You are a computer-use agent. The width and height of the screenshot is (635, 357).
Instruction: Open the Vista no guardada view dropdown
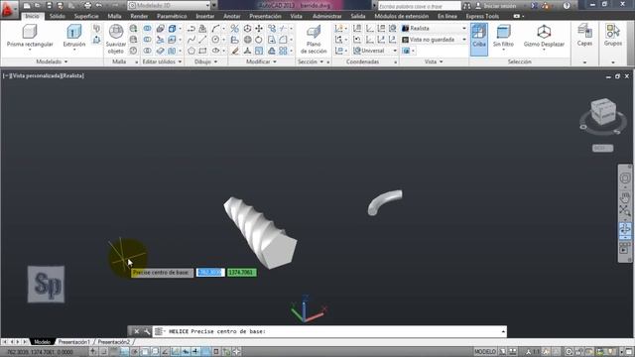click(435, 40)
